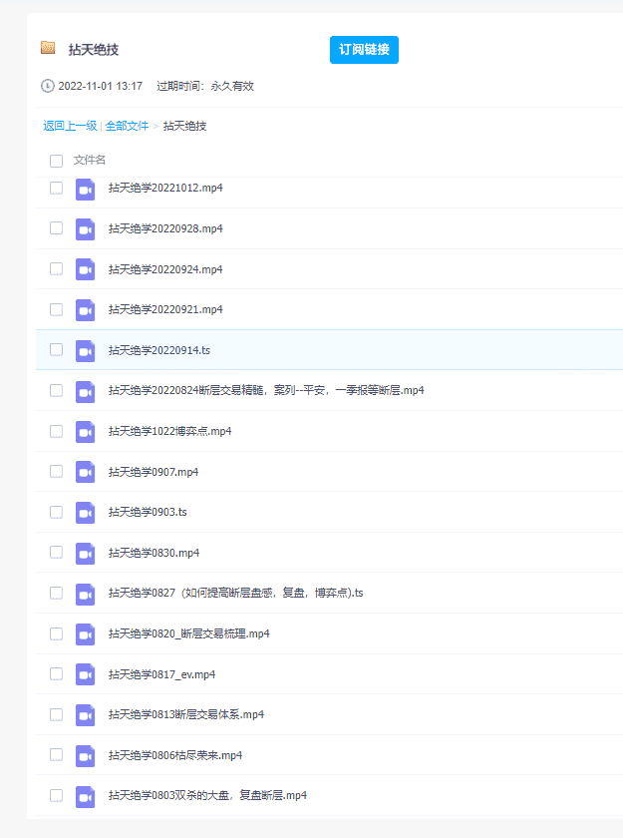Check the box for 拈天绝学0817_ev.mp4

tap(56, 673)
